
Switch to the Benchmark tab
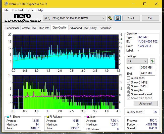pyautogui.click(x=12, y=28)
